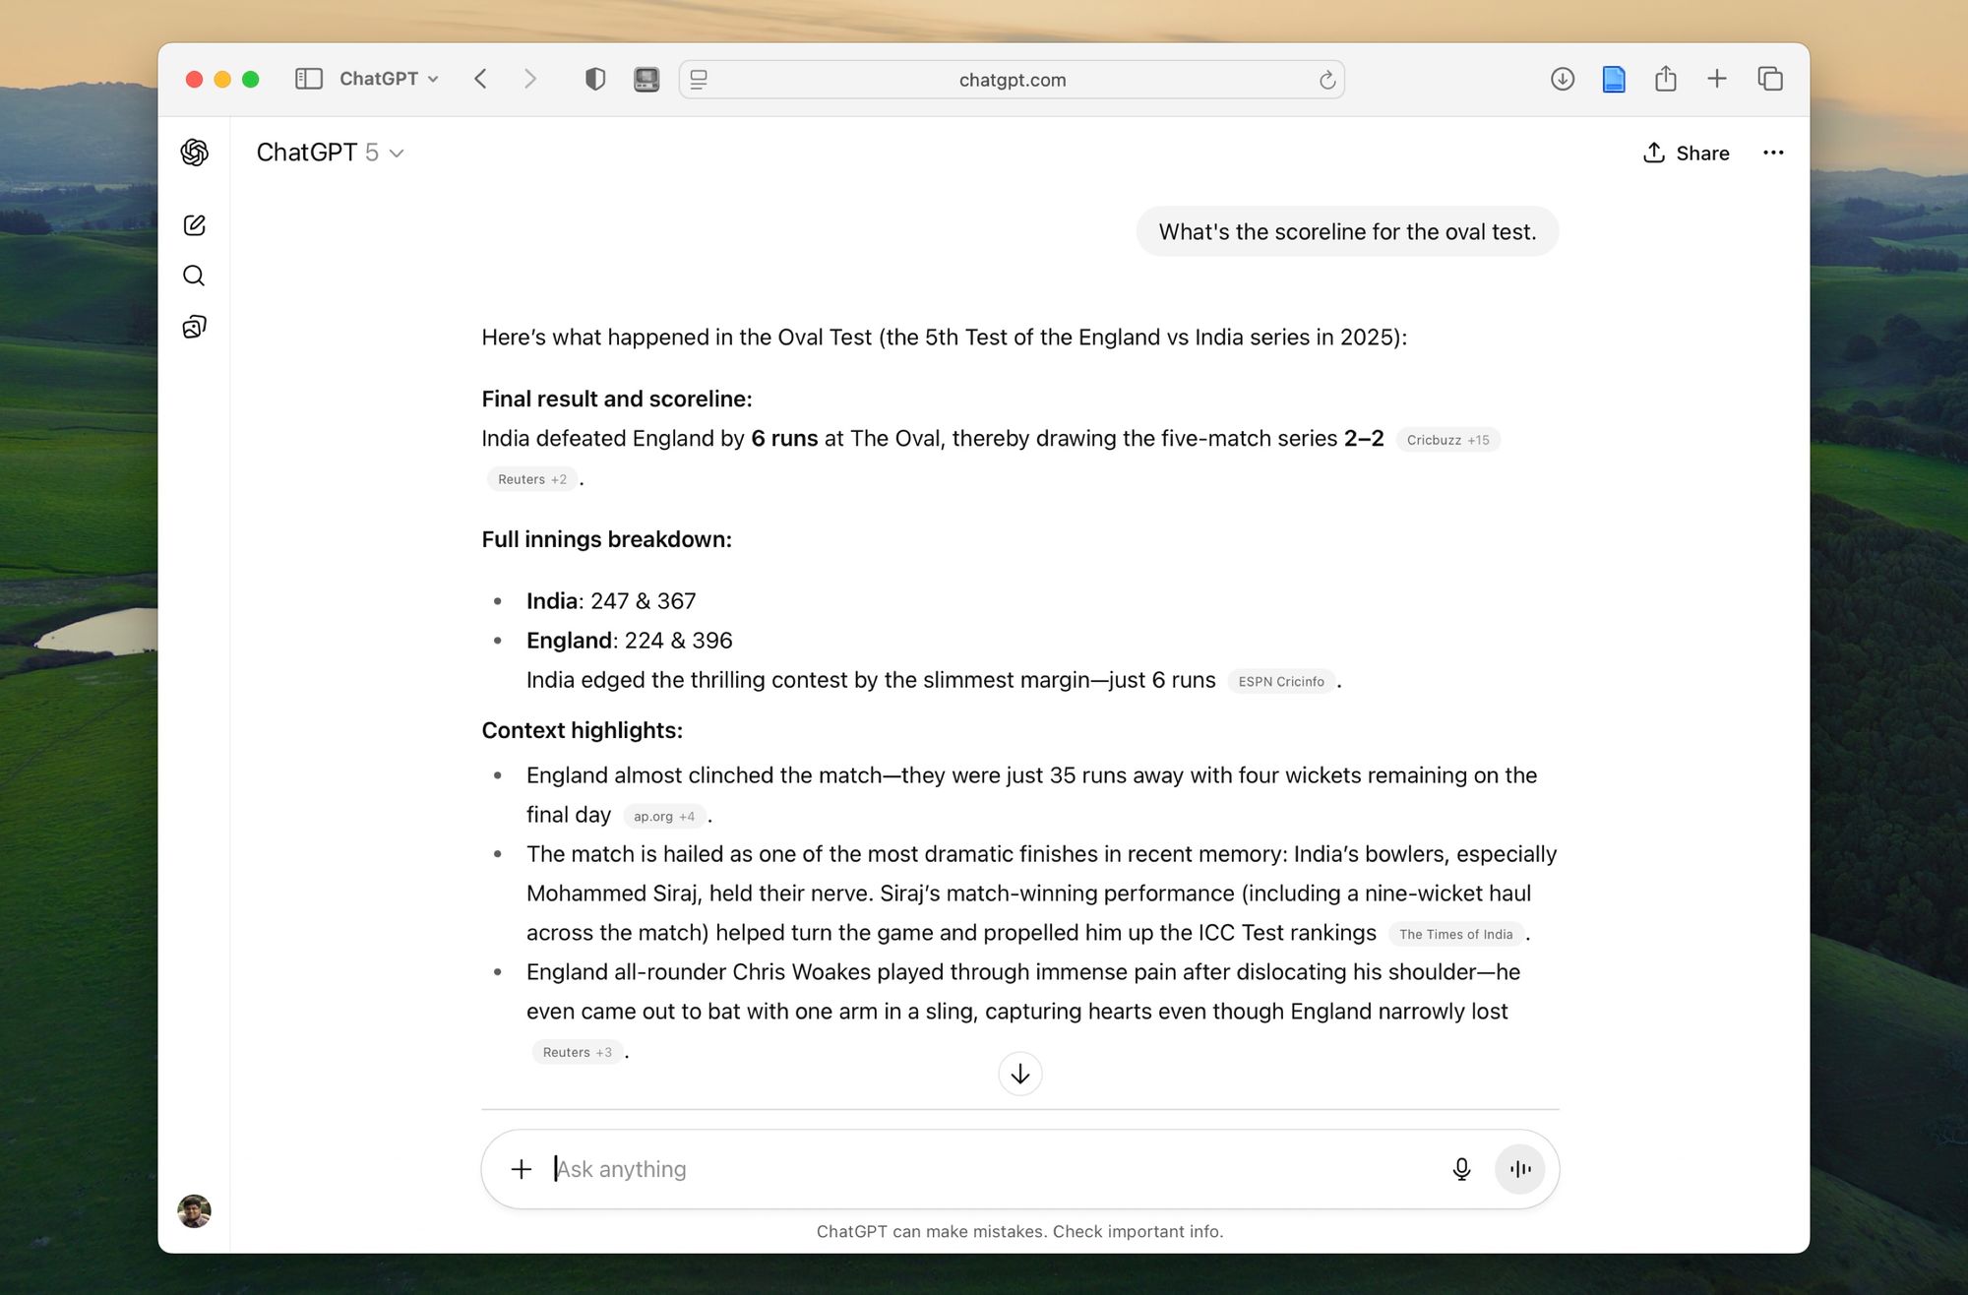The image size is (1968, 1295).
Task: Open the Reuters +2 source chip
Action: (531, 479)
